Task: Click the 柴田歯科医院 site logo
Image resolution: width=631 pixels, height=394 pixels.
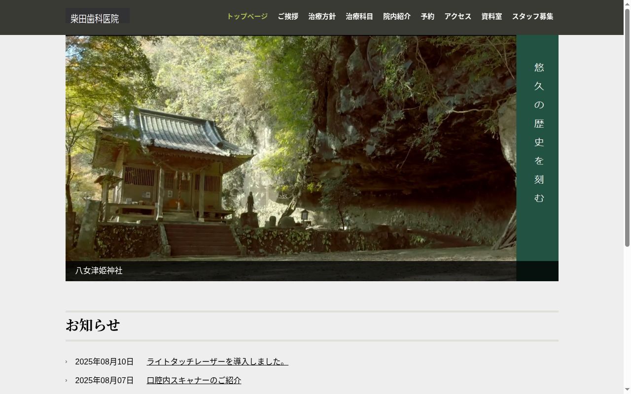Action: click(x=97, y=16)
